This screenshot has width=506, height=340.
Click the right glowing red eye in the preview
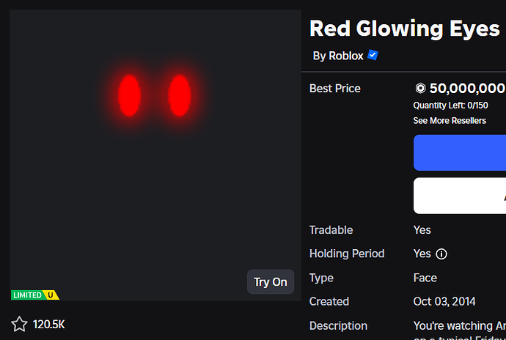point(180,95)
